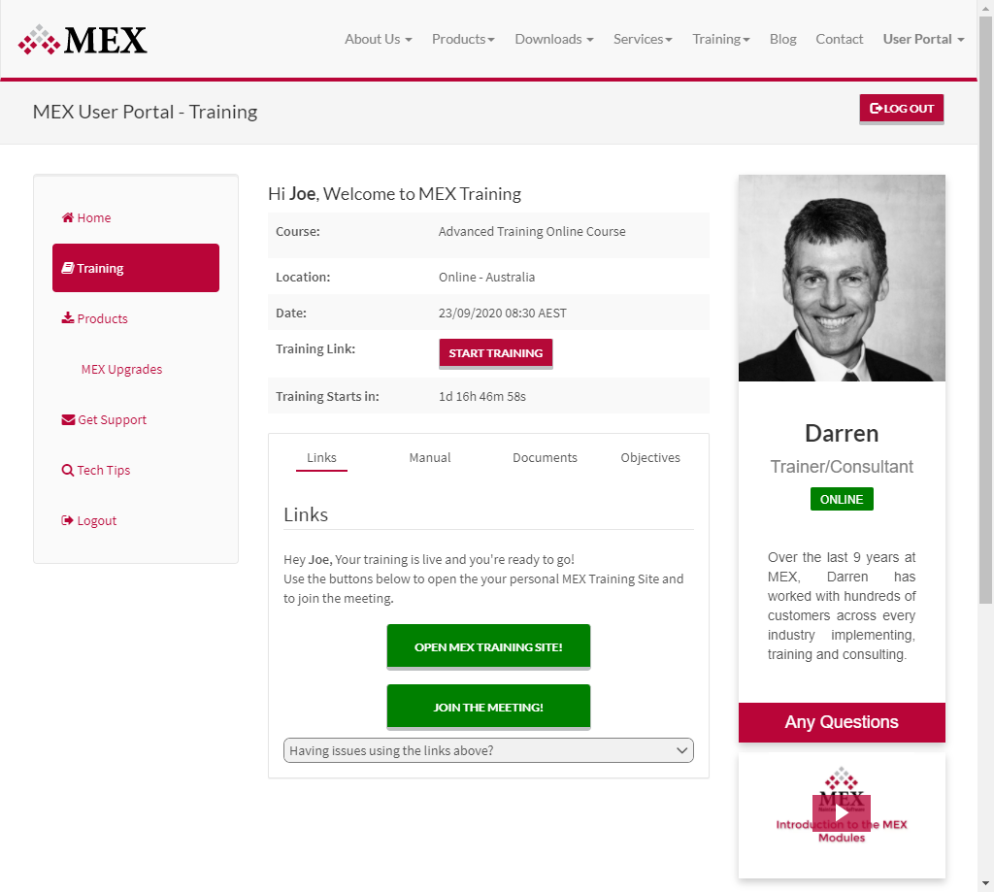Image resolution: width=994 pixels, height=892 pixels.
Task: Click the Products download icon in sidebar
Action: 68,318
